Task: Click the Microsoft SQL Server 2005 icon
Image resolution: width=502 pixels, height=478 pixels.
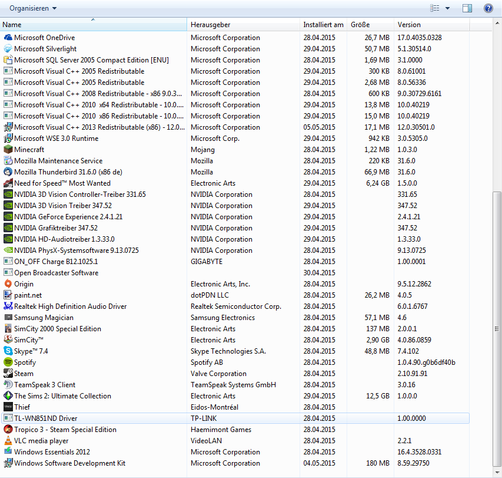Action: click(x=8, y=60)
